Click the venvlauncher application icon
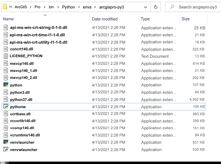The height and width of the screenshot is (164, 221). point(6,142)
